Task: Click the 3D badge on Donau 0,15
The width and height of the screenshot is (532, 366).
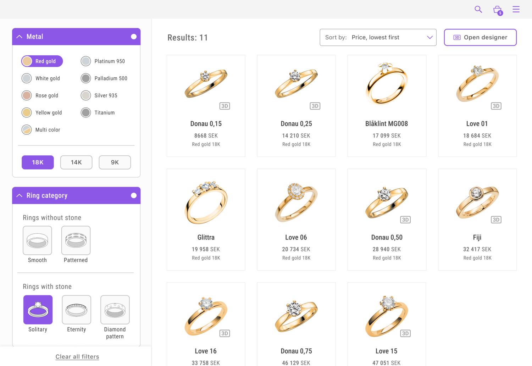Action: (x=225, y=106)
